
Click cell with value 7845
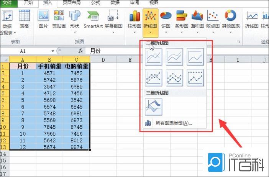[49, 127]
